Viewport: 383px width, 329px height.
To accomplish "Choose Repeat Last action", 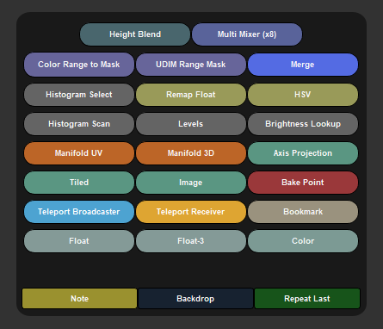I will 307,299.
